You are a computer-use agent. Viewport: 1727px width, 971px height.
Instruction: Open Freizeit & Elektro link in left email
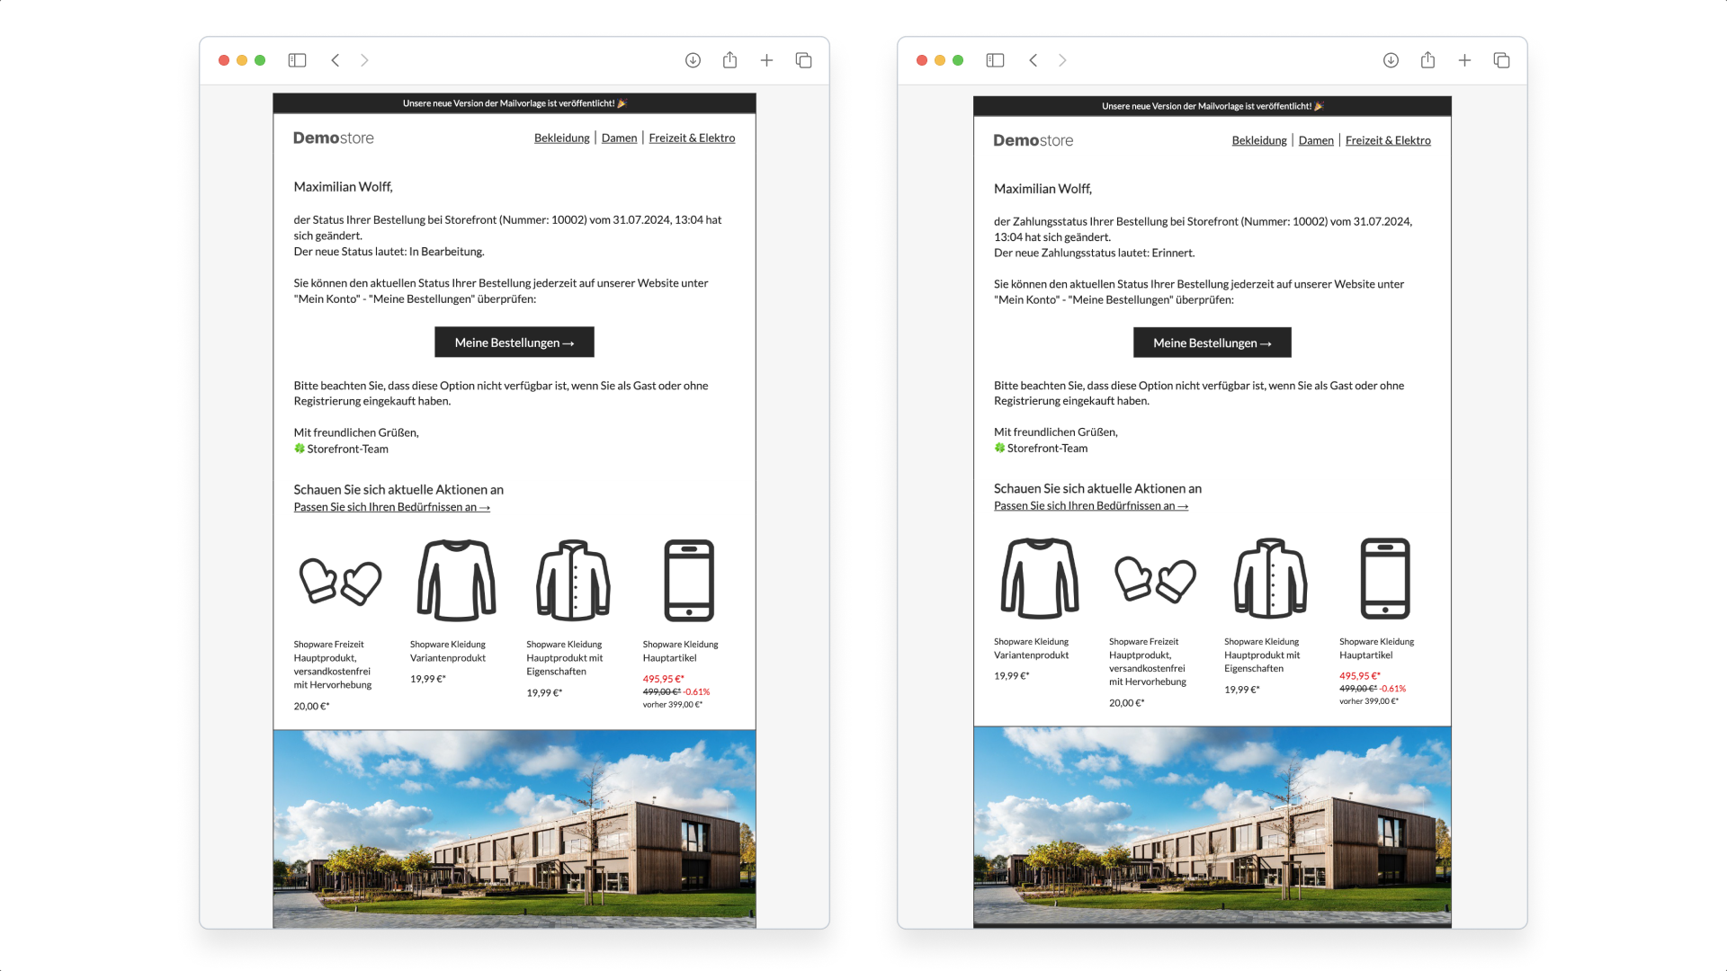click(692, 138)
